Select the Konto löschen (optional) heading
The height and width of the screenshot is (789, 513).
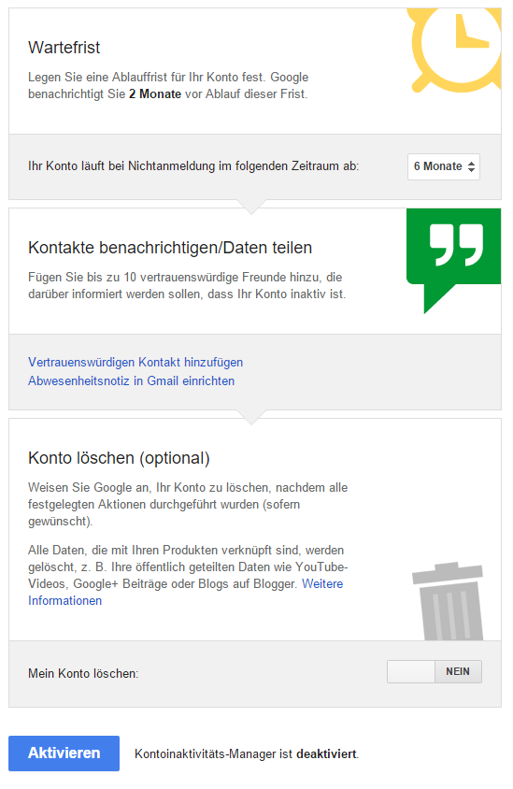(x=119, y=458)
